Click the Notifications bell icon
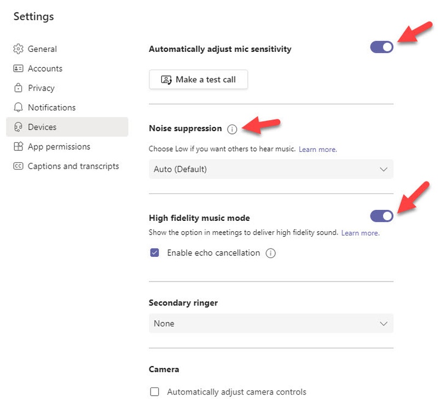 [19, 108]
